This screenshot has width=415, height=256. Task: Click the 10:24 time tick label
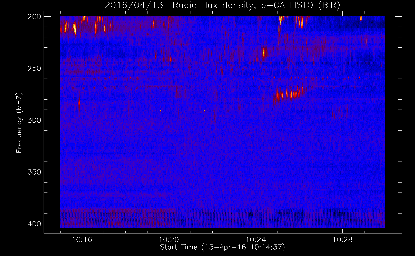[x=256, y=240]
